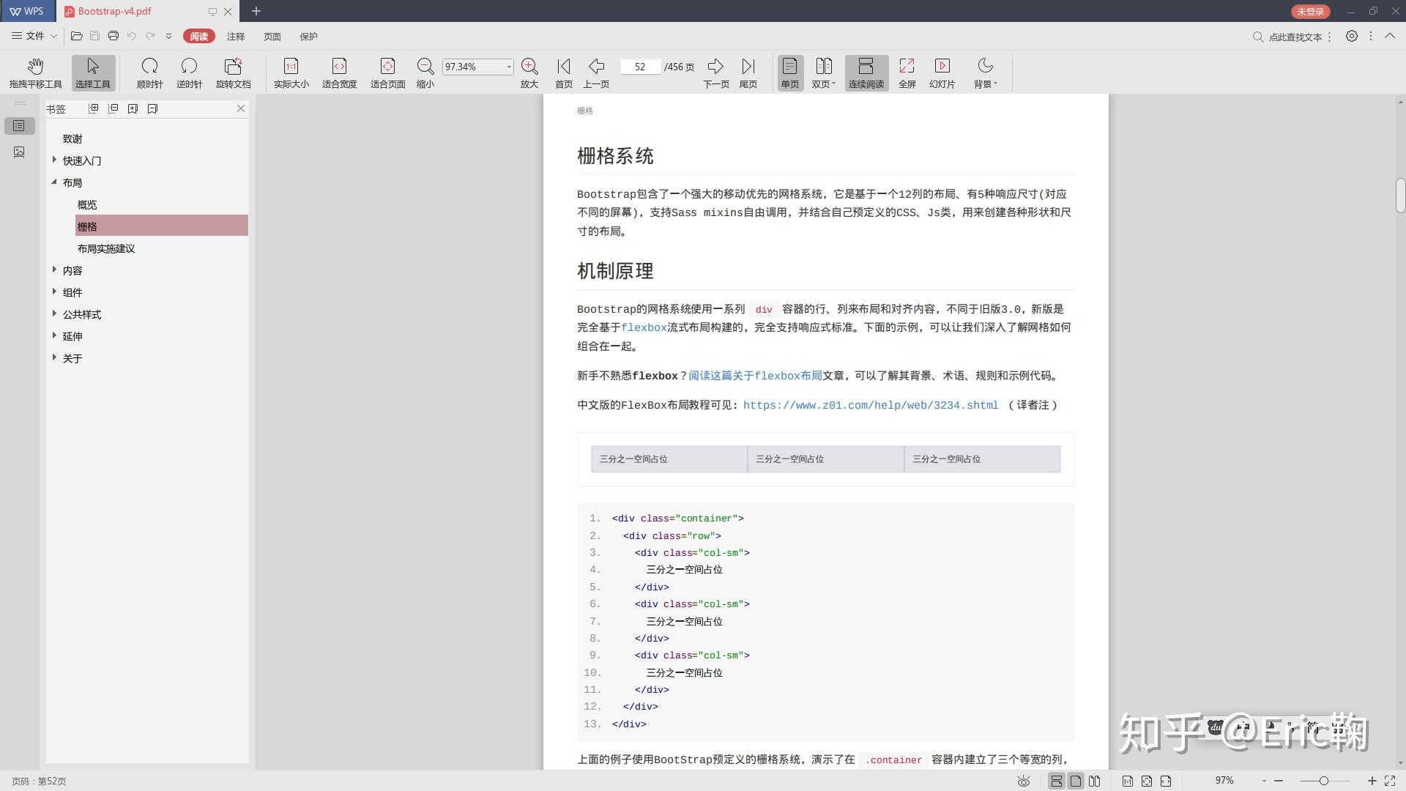Click the minus zoom button in status bar
The height and width of the screenshot is (791, 1406).
(x=1279, y=781)
